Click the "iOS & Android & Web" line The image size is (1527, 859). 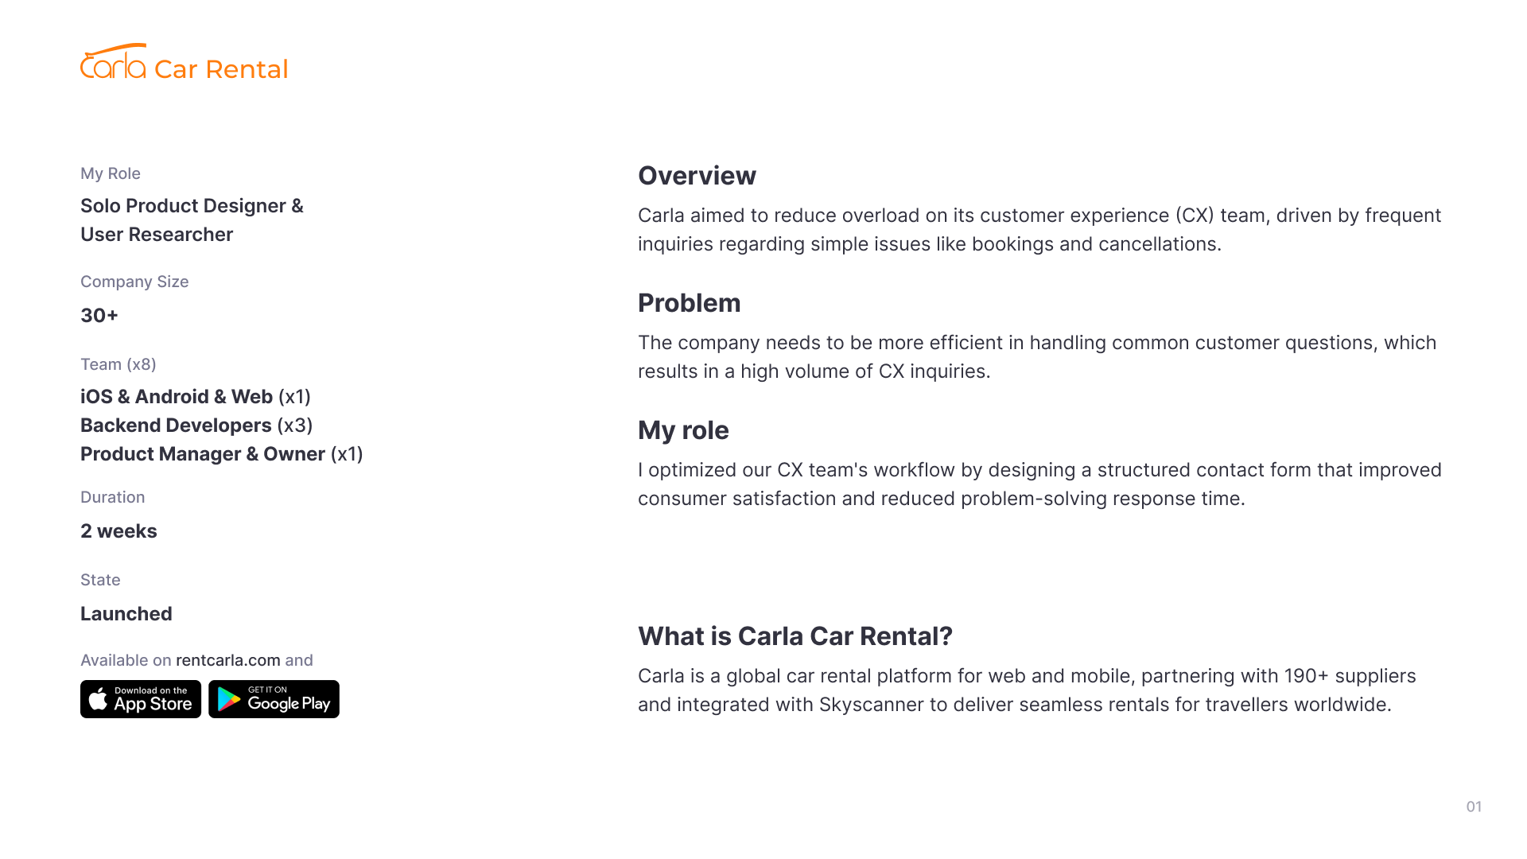tap(196, 397)
